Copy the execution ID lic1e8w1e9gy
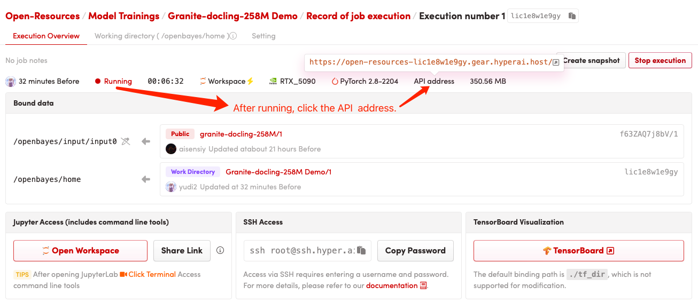This screenshot has width=698, height=303. [x=572, y=16]
